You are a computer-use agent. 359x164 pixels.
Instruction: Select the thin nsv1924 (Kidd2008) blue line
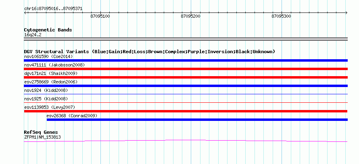[186, 94]
